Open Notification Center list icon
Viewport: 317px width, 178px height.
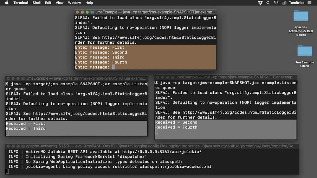tap(311, 3)
